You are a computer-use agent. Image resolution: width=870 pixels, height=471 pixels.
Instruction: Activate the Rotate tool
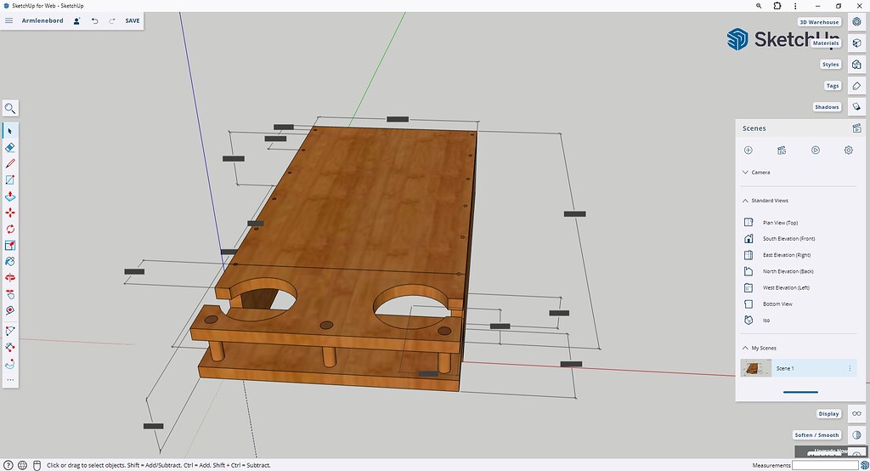10,229
